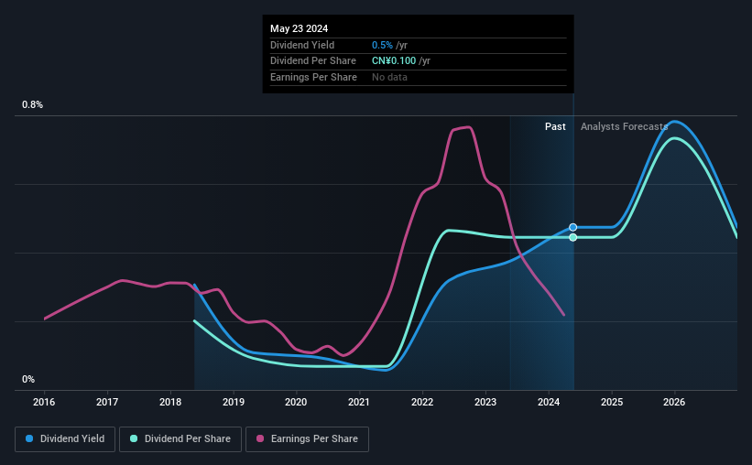Click the 2026 x-axis label
The width and height of the screenshot is (752, 465).
(x=674, y=402)
